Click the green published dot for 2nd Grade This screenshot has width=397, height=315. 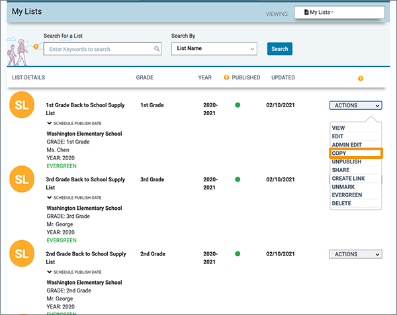[238, 253]
